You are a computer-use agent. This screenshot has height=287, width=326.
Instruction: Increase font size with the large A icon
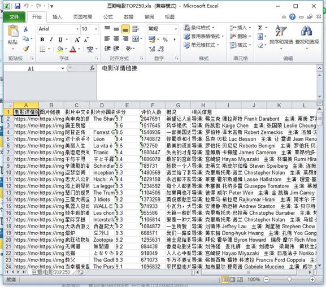pos(77,40)
